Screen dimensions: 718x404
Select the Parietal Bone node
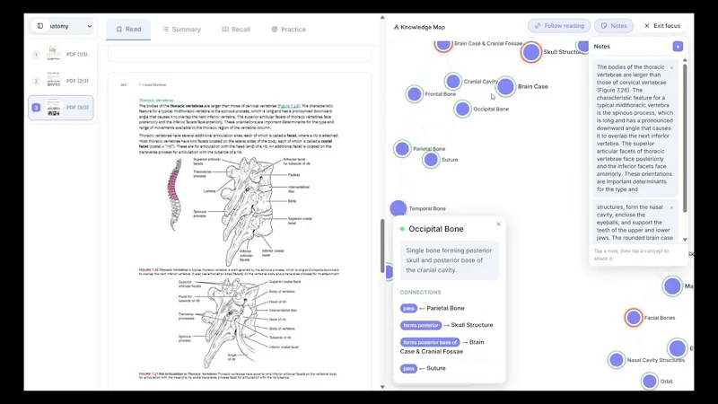[x=402, y=149]
